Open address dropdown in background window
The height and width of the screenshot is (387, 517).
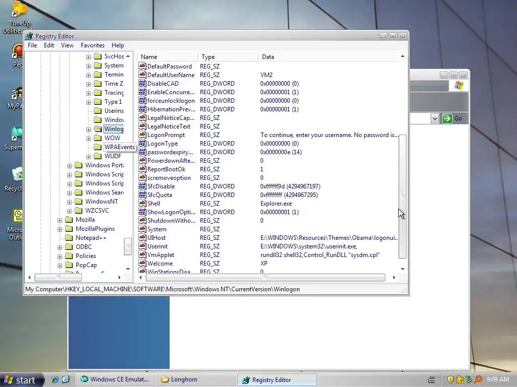coord(435,118)
